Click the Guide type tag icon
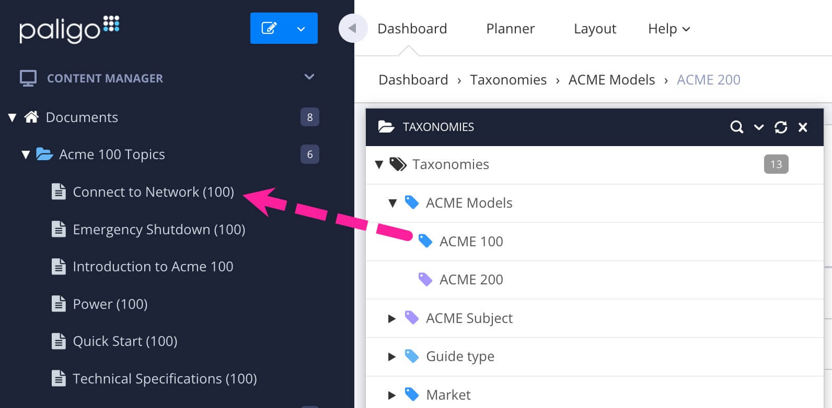The image size is (832, 408). (x=412, y=356)
